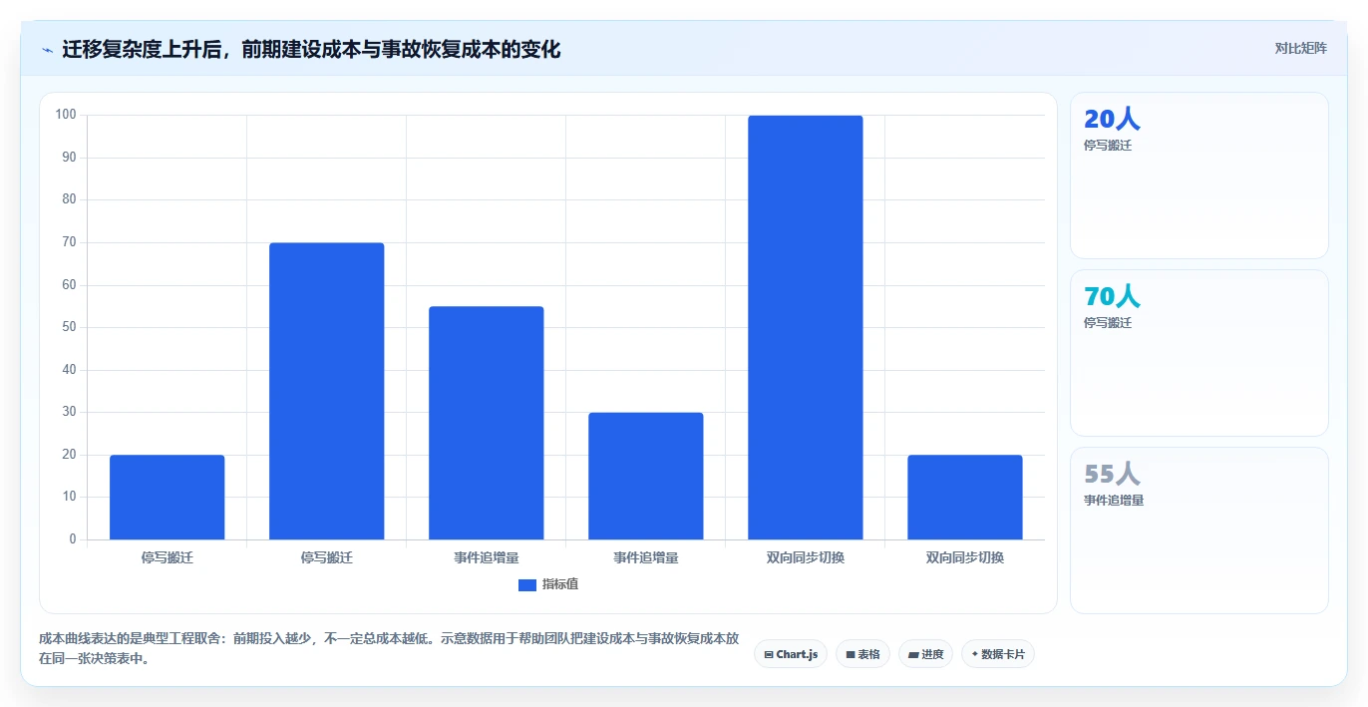Viewport: 1368px width, 707px height.
Task: Click the 20人 value in the first card
Action: coord(1112,119)
